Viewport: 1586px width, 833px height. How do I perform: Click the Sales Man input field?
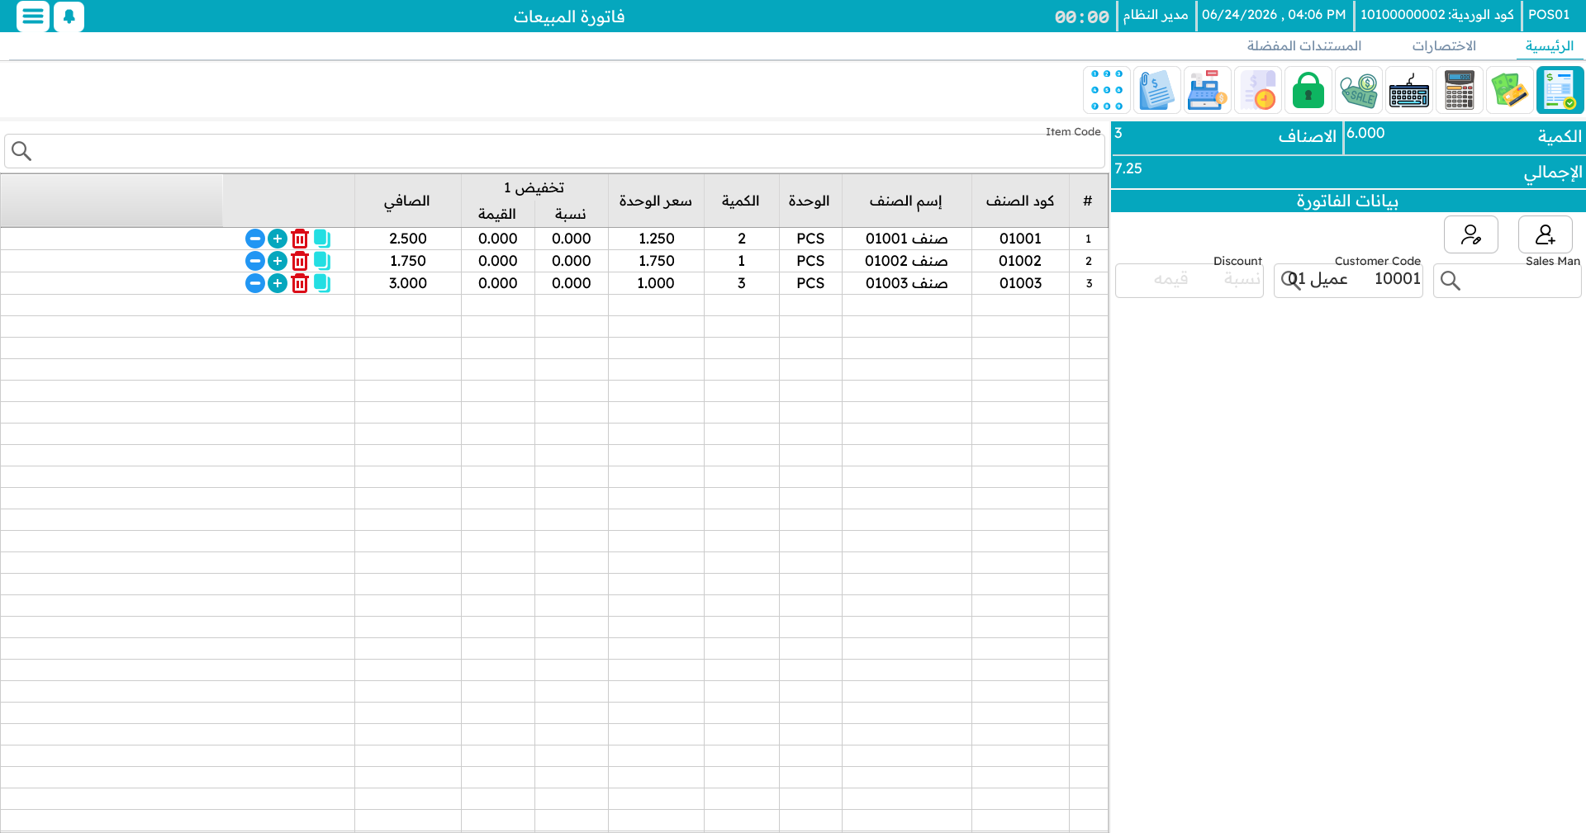pos(1508,281)
